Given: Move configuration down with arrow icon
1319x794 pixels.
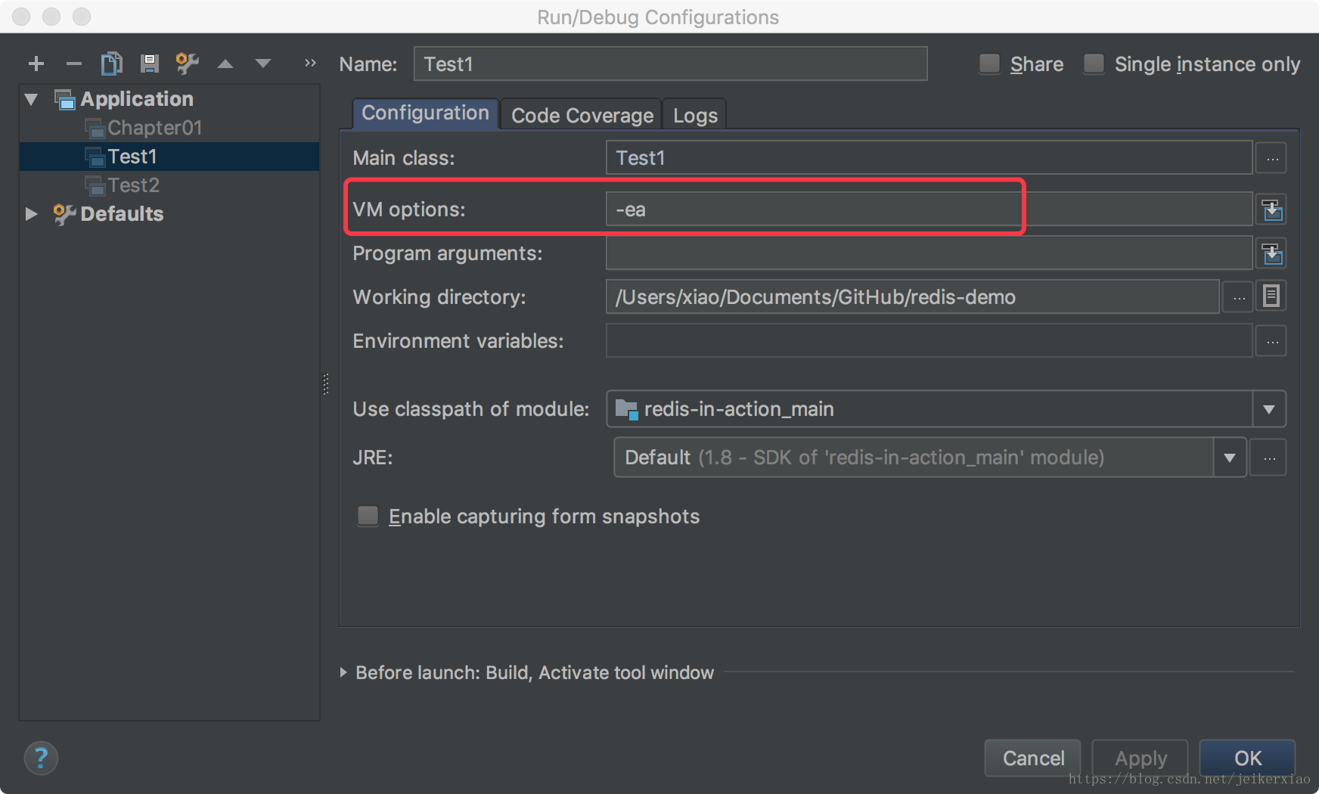Looking at the screenshot, I should (x=262, y=64).
